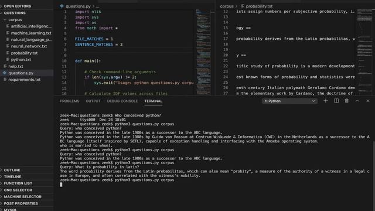Select the TERMINAL tab

153,101
